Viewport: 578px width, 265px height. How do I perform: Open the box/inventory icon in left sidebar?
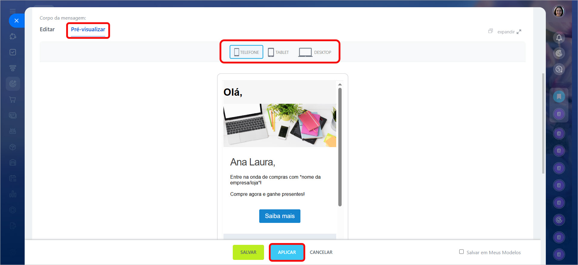[13, 147]
